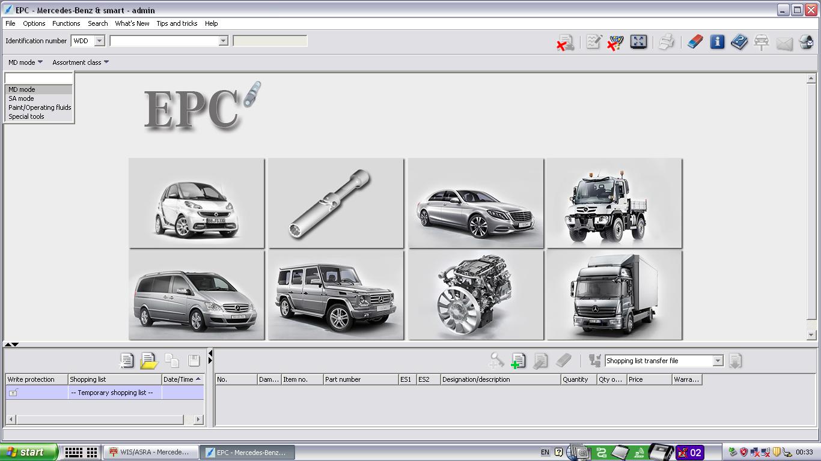Open the What's New menu
Viewport: 821px width, 461px height.
[132, 23]
